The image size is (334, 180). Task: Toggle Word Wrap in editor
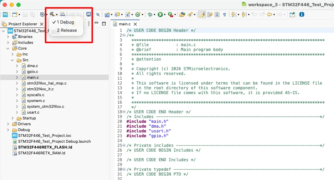point(210,14)
